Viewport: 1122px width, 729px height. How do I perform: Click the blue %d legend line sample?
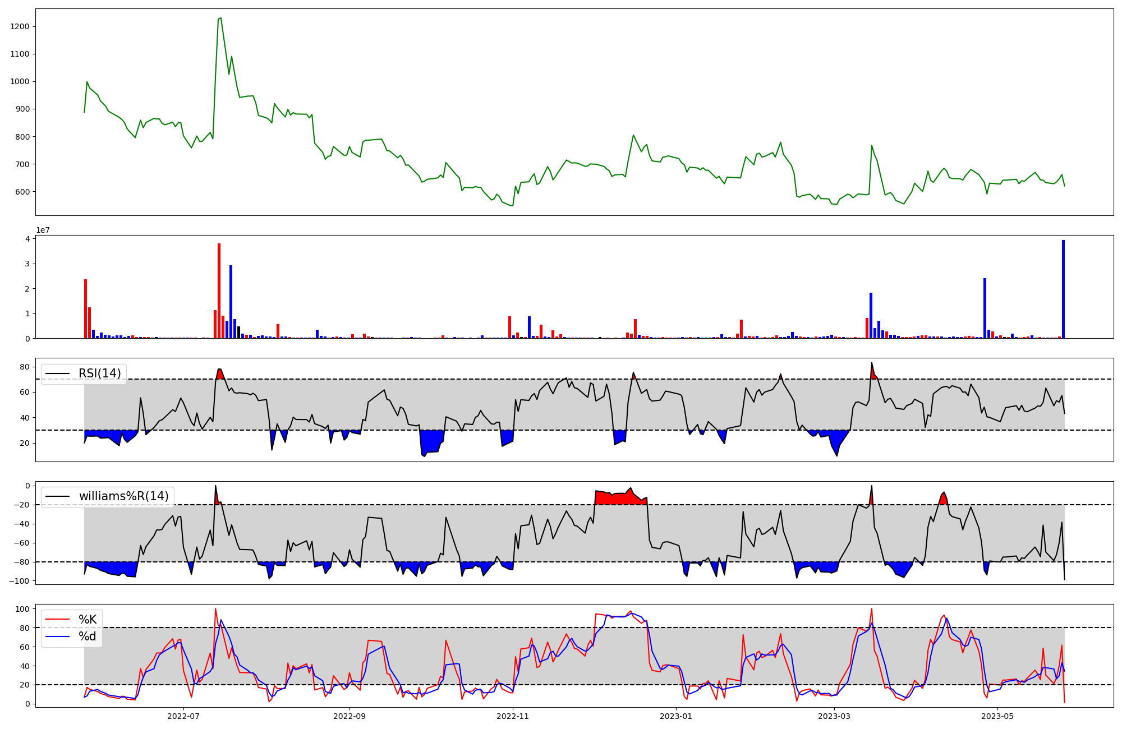coord(57,636)
